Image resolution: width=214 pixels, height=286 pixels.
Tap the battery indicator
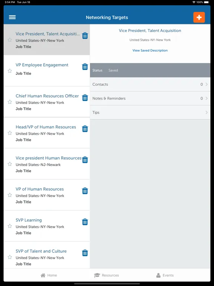tap(207, 2)
